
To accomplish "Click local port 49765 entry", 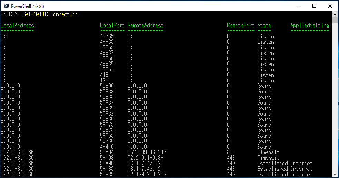I will 107,37.
